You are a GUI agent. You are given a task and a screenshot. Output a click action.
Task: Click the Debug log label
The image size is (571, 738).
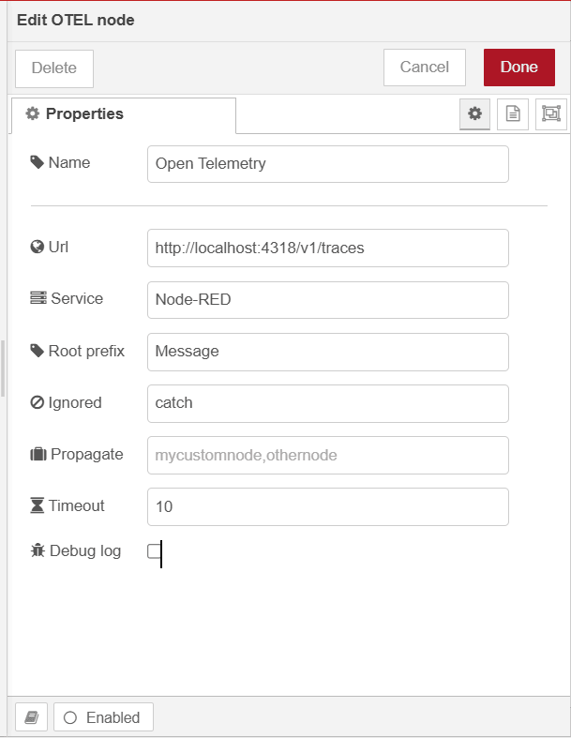85,550
